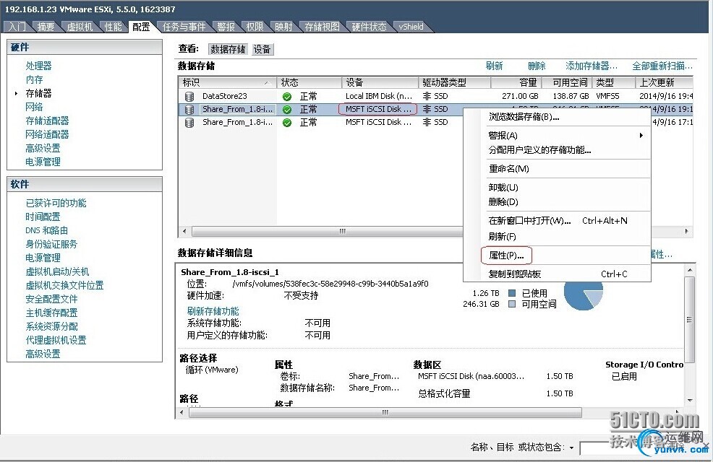Choose 卸载(U) in the context menu
The height and width of the screenshot is (462, 713).
(503, 188)
